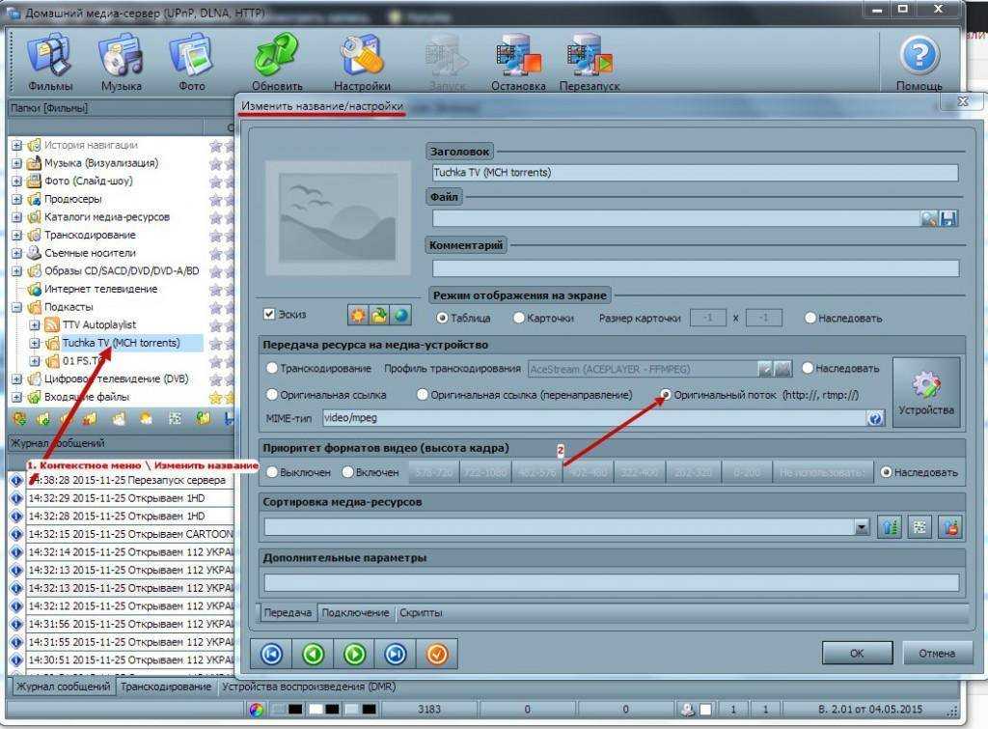
Task: Select Съемные носители tree item
Action: (90, 253)
